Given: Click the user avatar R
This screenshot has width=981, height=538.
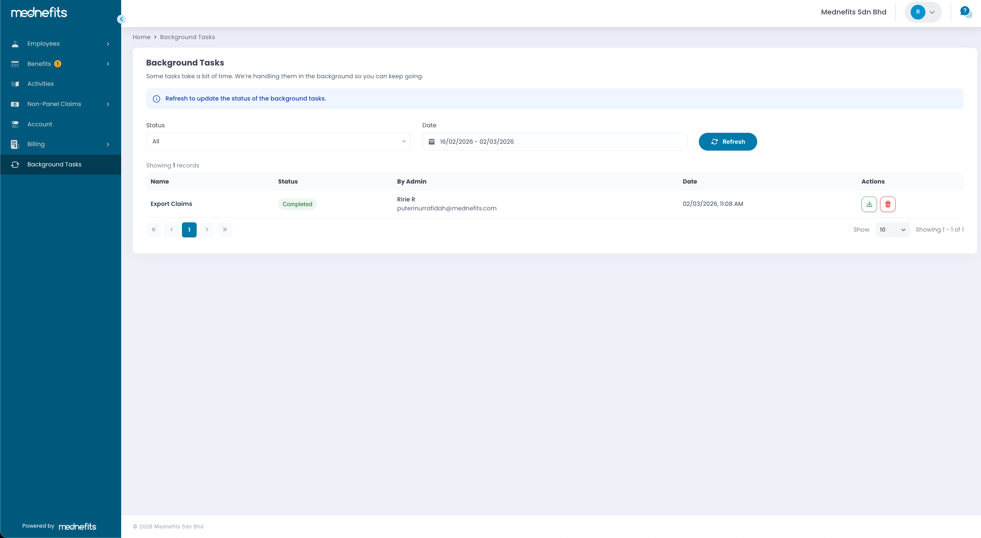Looking at the screenshot, I should (917, 12).
